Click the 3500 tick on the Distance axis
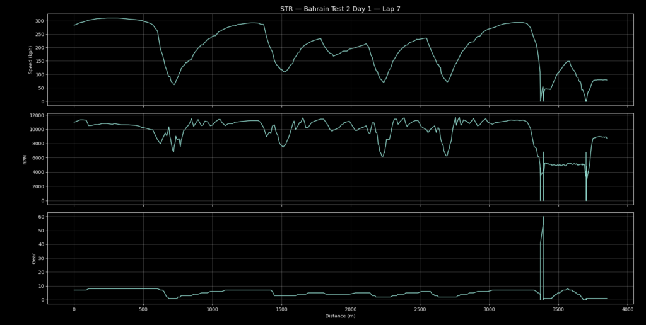Viewport: 646px width, 325px height. pyautogui.click(x=558, y=309)
